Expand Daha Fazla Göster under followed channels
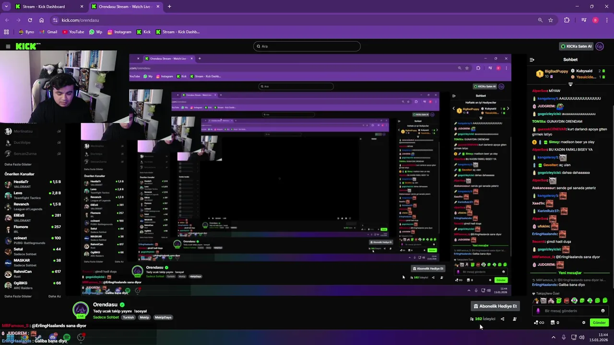This screenshot has height=345, width=614. click(18, 164)
